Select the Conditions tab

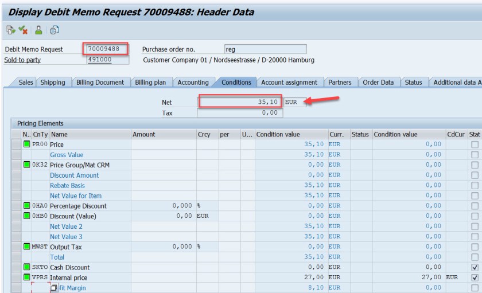236,83
